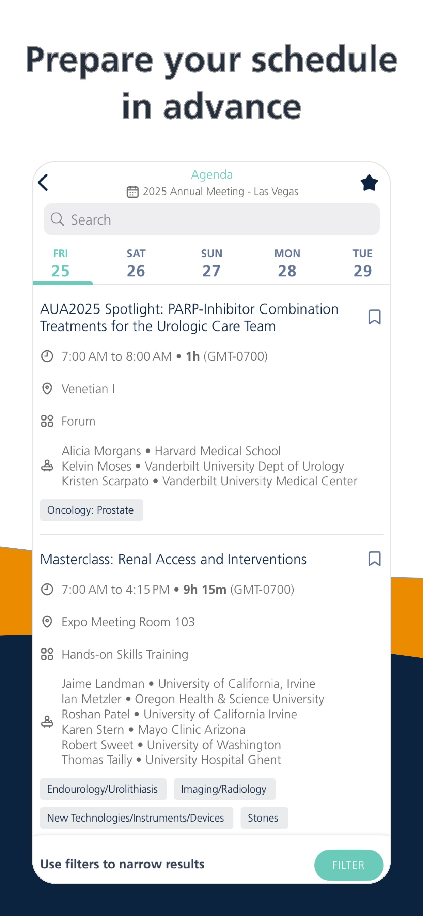Bookmark the Masterclass Renal Access session
Viewport: 423px width, 916px height.
click(x=375, y=559)
